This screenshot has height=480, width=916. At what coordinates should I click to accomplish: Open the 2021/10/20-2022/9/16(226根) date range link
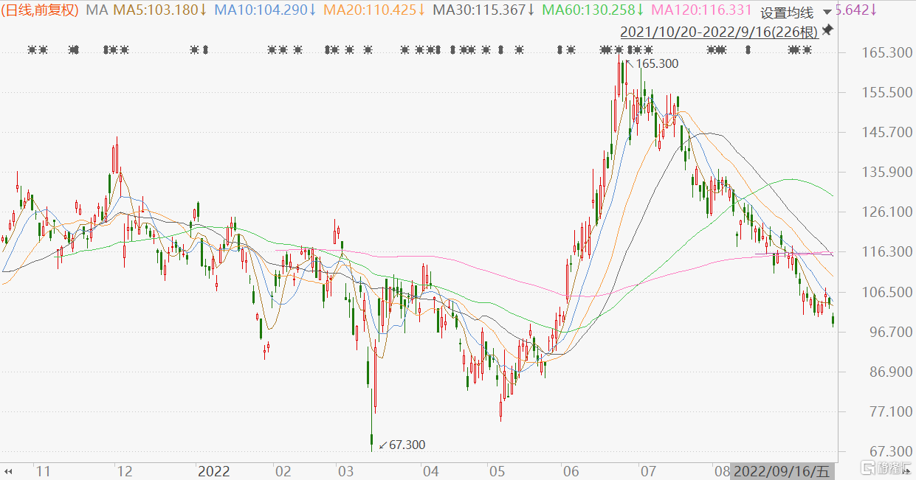pyautogui.click(x=719, y=32)
